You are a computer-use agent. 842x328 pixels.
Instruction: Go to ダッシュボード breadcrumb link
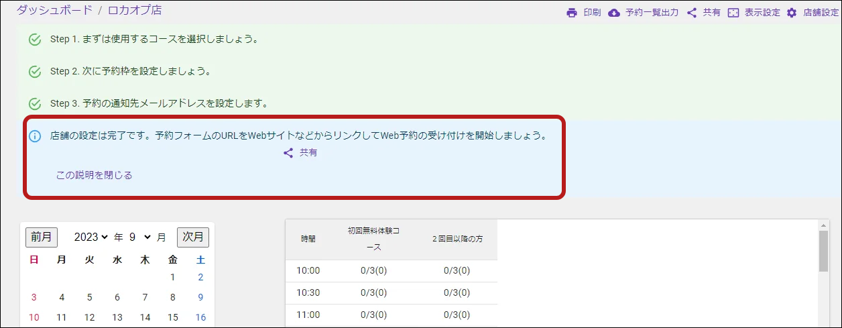(54, 10)
